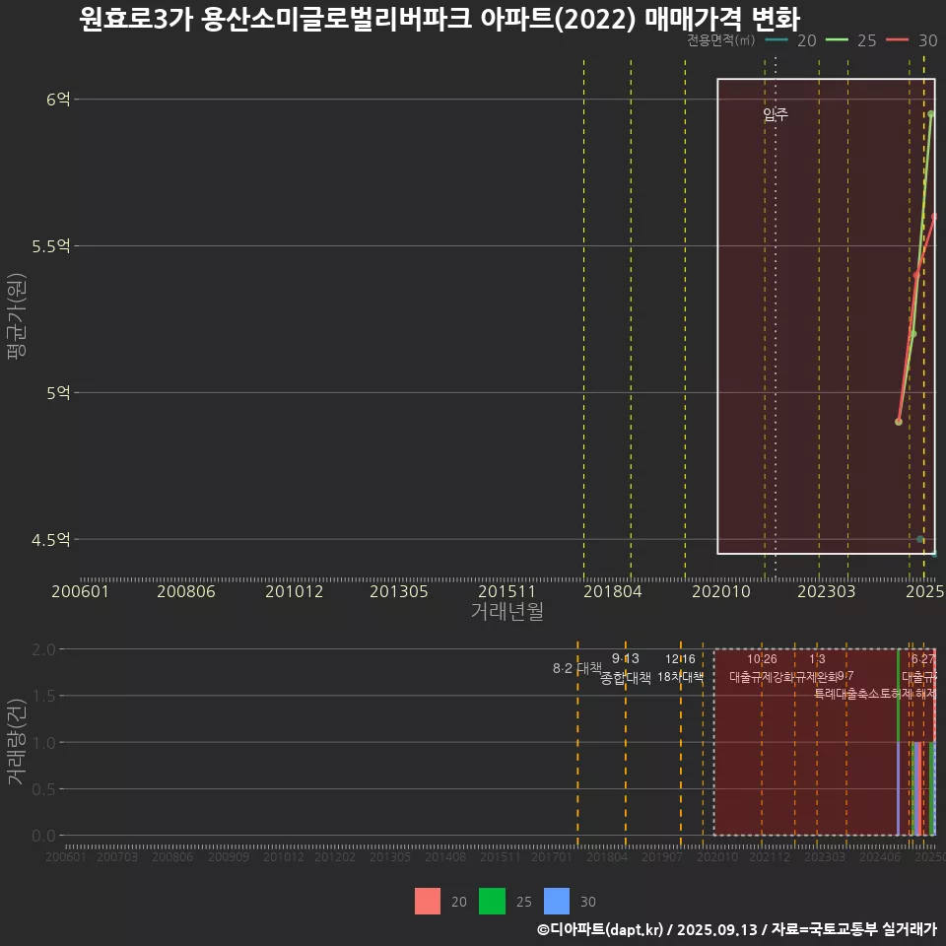946x946 pixels.
Task: Click the 12·16 18차대책 policy marker label
Action: 681,668
